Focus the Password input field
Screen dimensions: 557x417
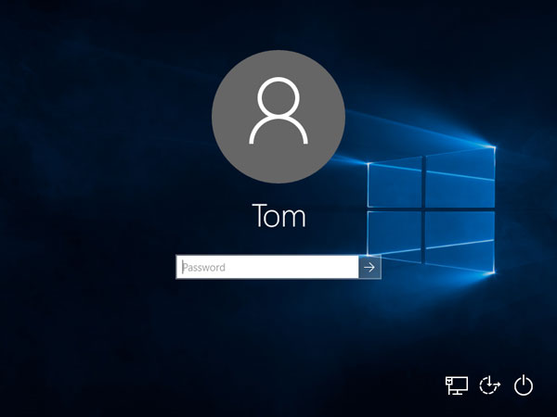(x=267, y=267)
